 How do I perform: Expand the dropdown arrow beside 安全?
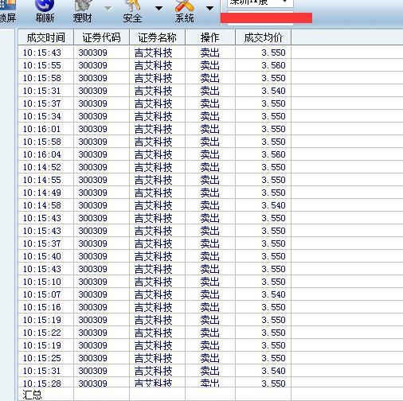pos(158,8)
